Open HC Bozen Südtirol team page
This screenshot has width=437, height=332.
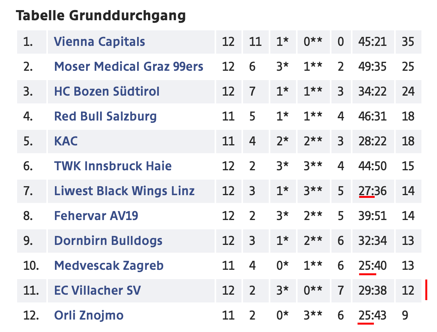point(107,91)
